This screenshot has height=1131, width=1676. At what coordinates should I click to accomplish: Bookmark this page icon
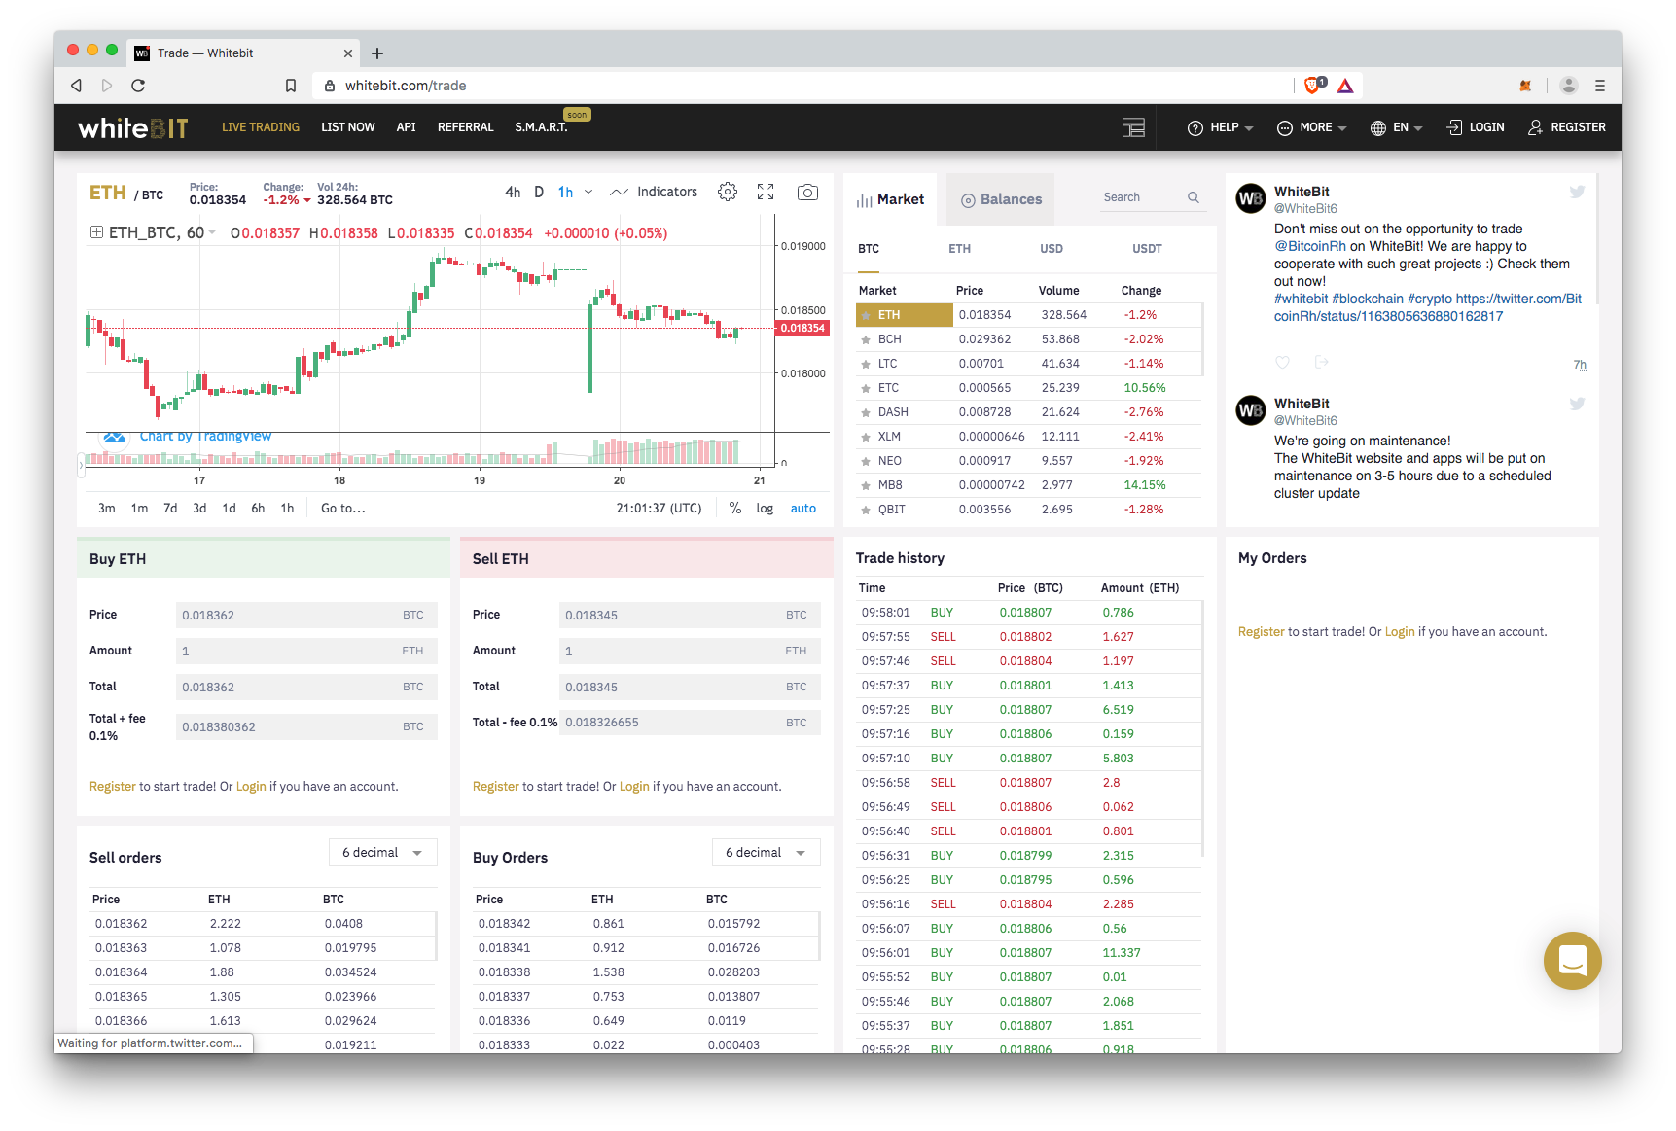point(290,86)
